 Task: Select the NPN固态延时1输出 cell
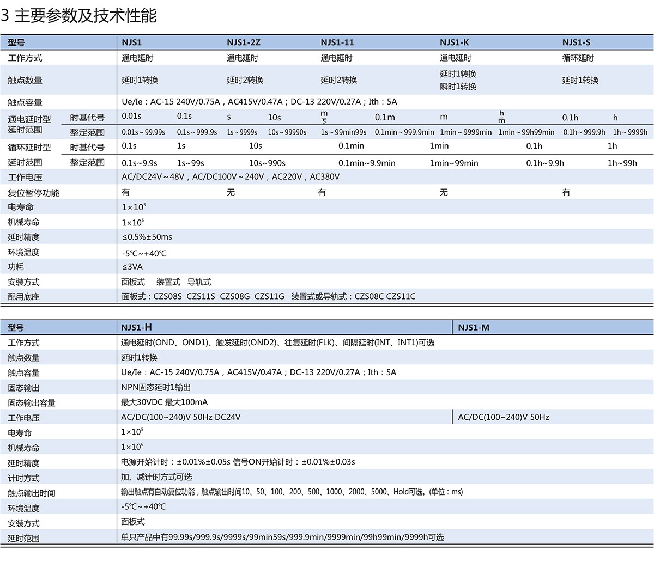(155, 387)
